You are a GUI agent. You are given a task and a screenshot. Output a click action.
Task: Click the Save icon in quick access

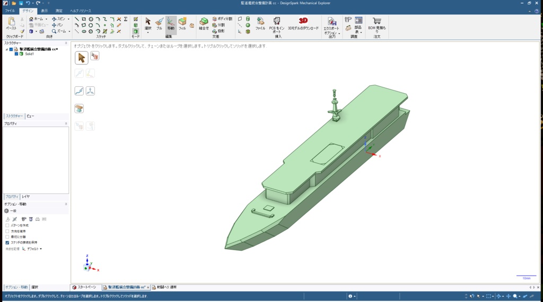coord(21,3)
